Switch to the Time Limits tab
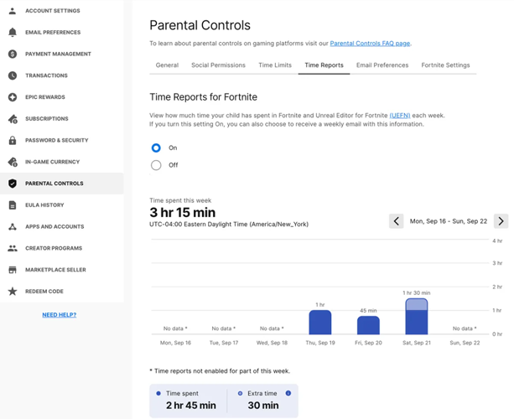The image size is (514, 419). [275, 65]
